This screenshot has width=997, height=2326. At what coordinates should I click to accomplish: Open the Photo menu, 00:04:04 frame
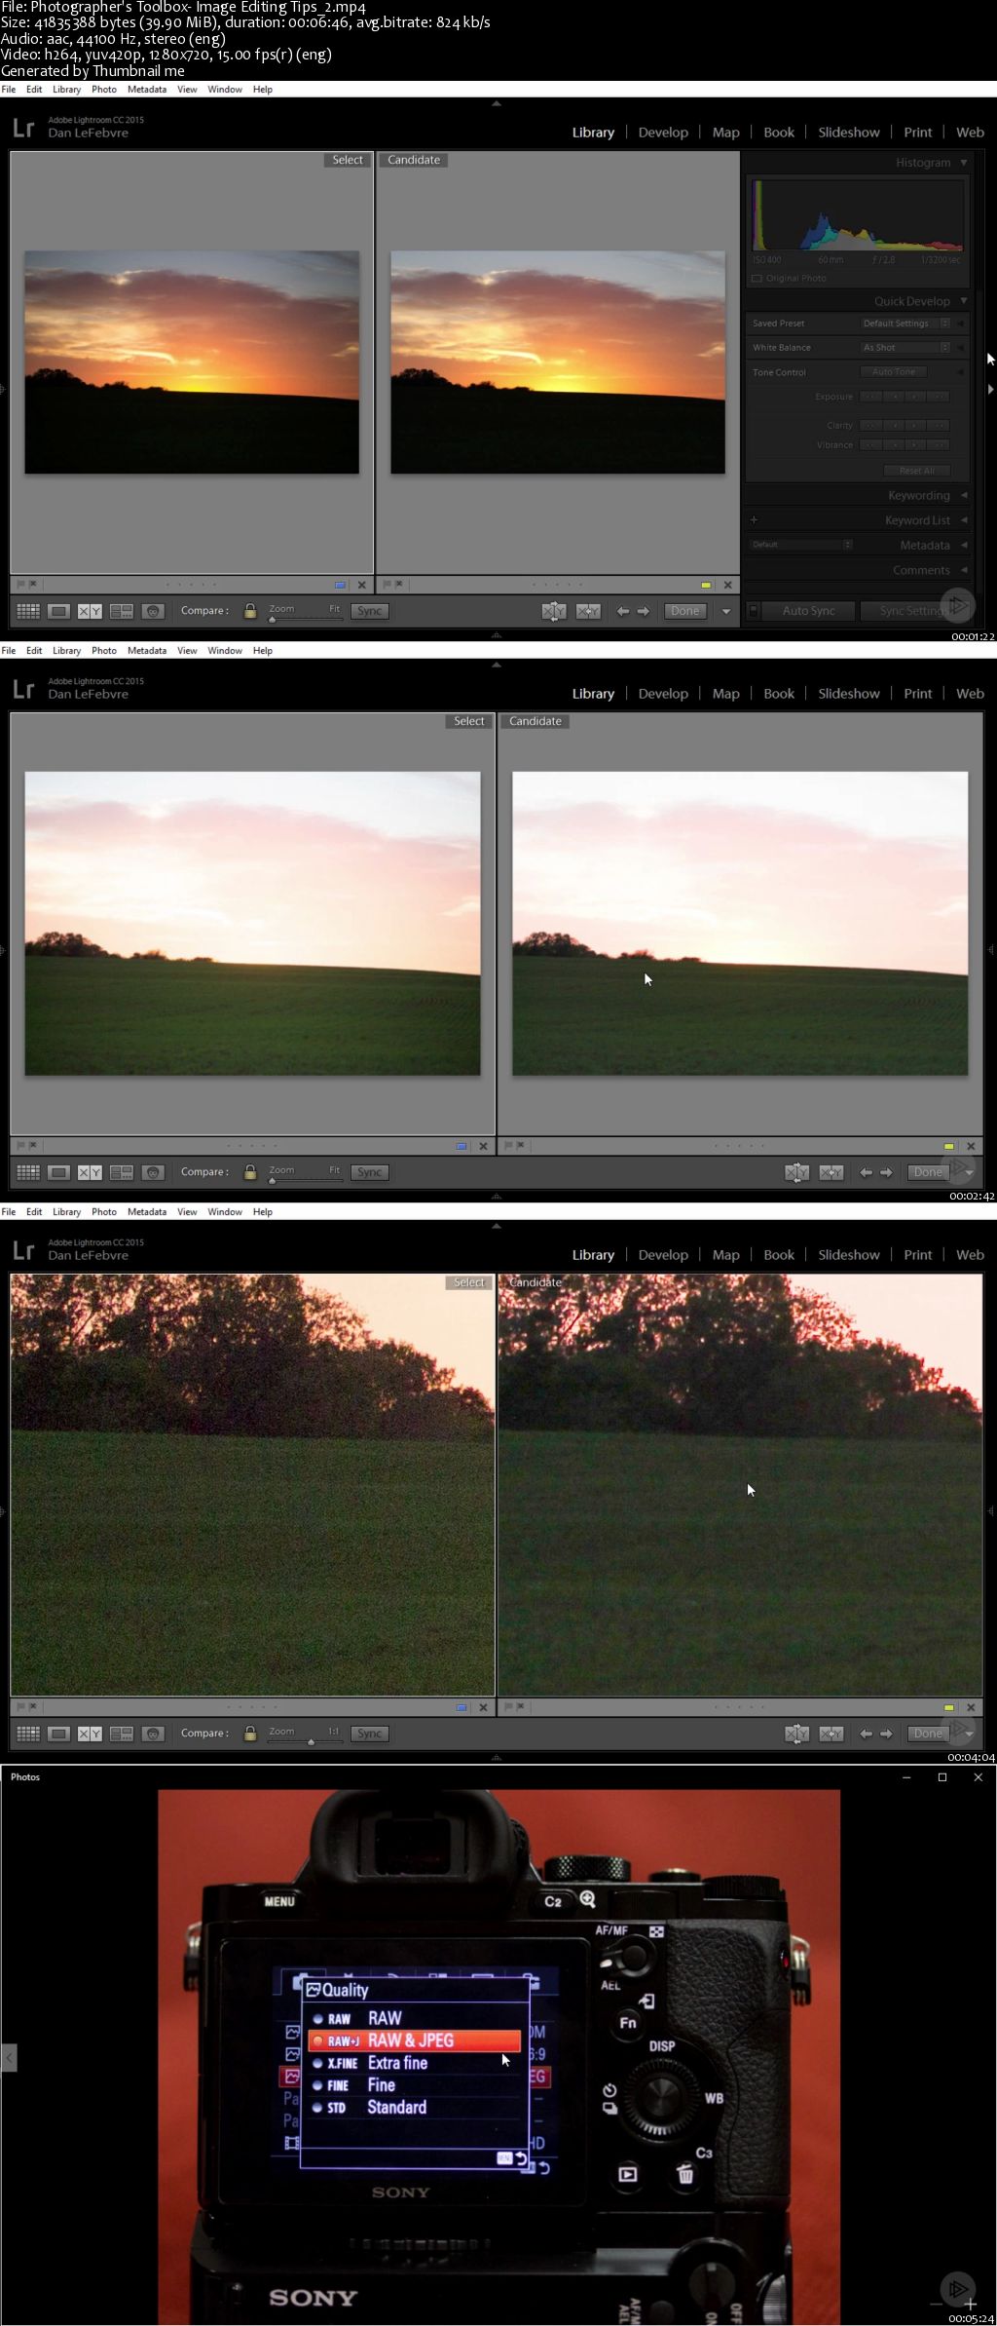pyautogui.click(x=104, y=1212)
